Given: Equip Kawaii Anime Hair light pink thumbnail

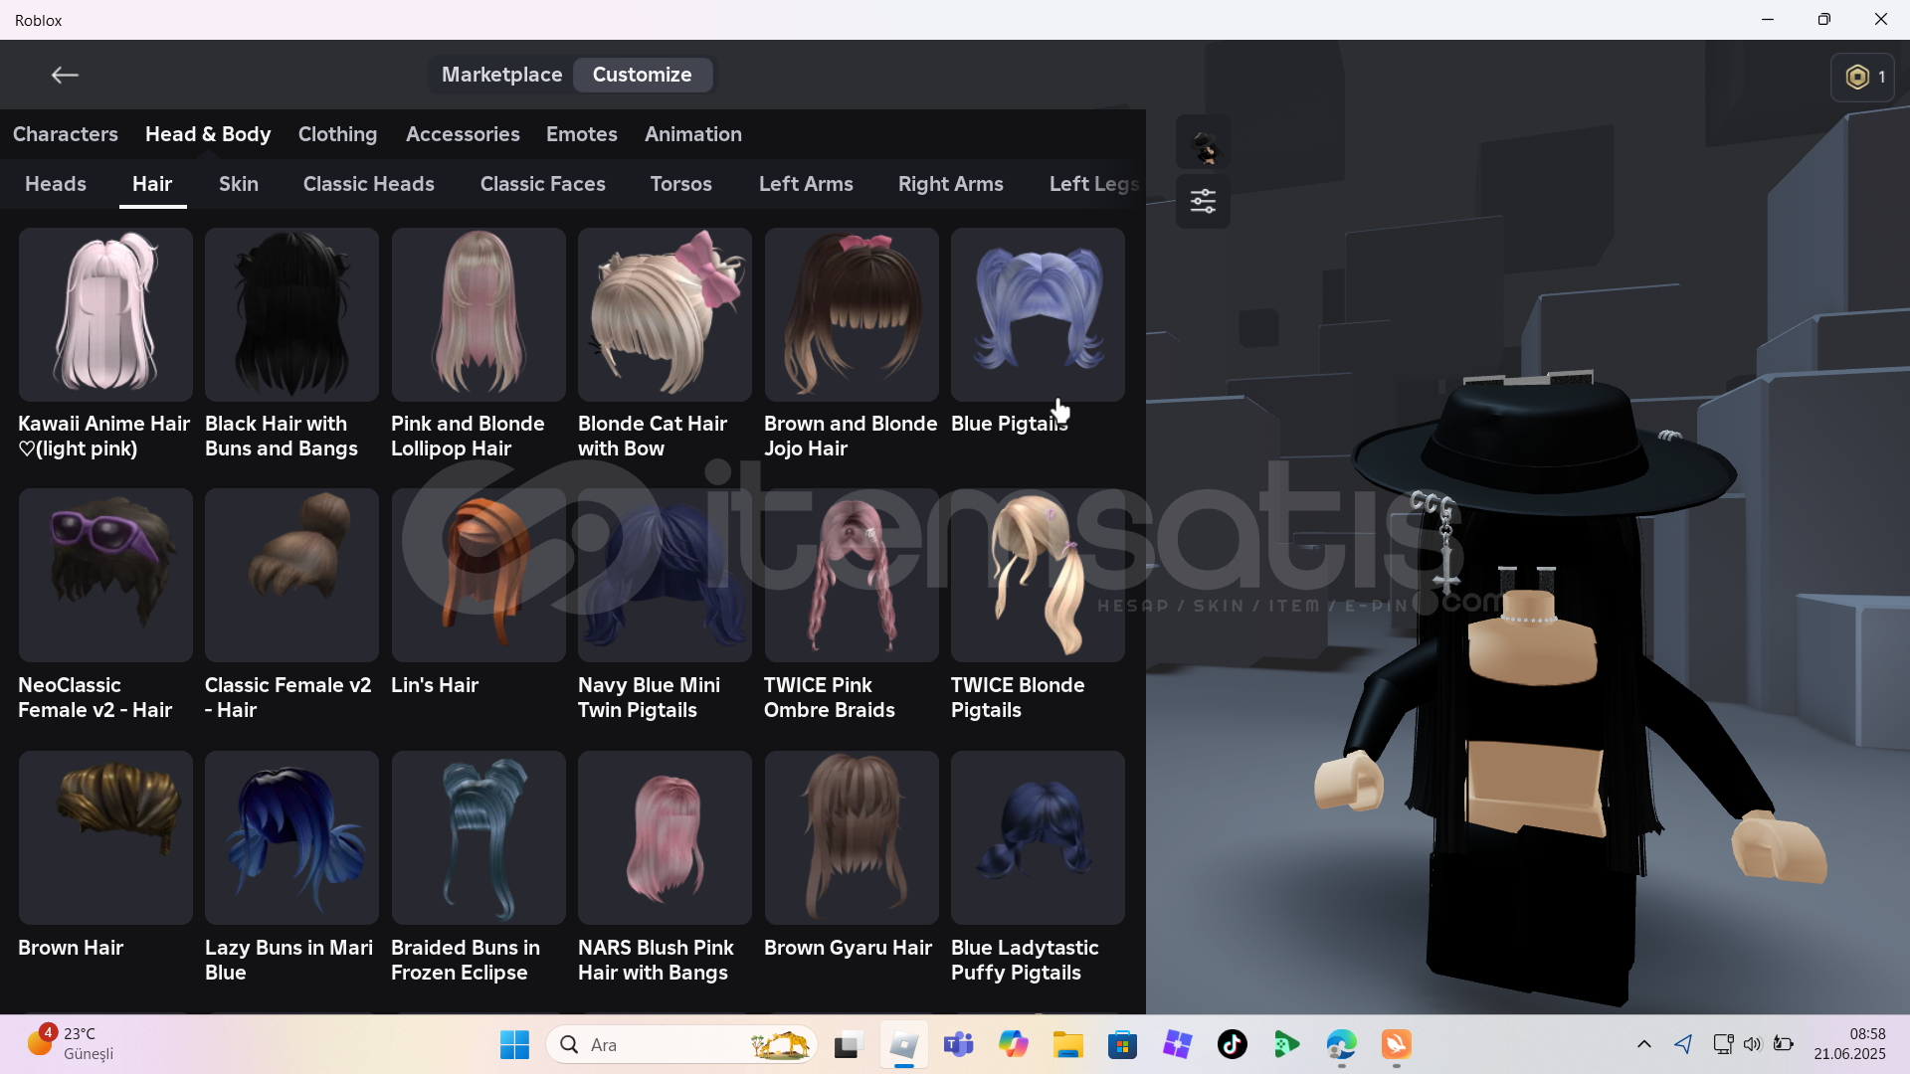Looking at the screenshot, I should (x=105, y=314).
